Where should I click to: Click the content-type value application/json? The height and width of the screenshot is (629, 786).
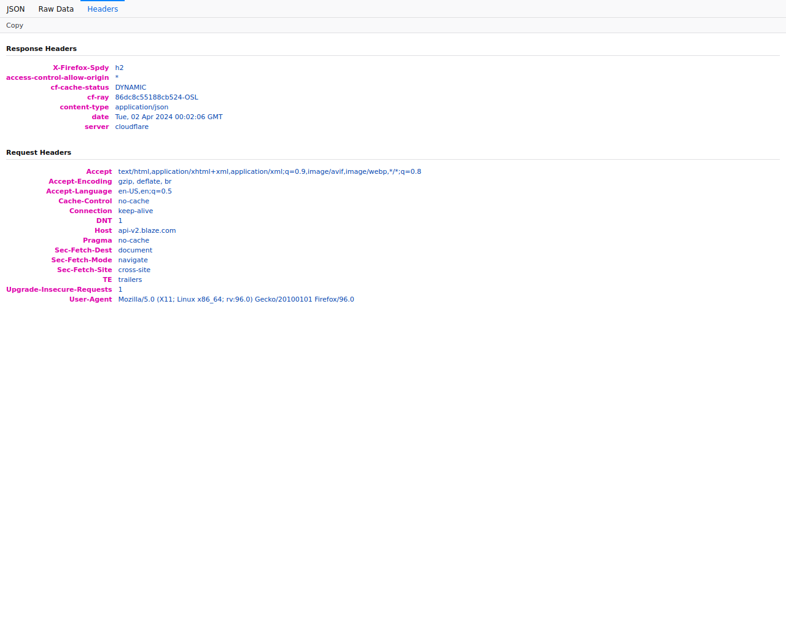[x=141, y=107]
